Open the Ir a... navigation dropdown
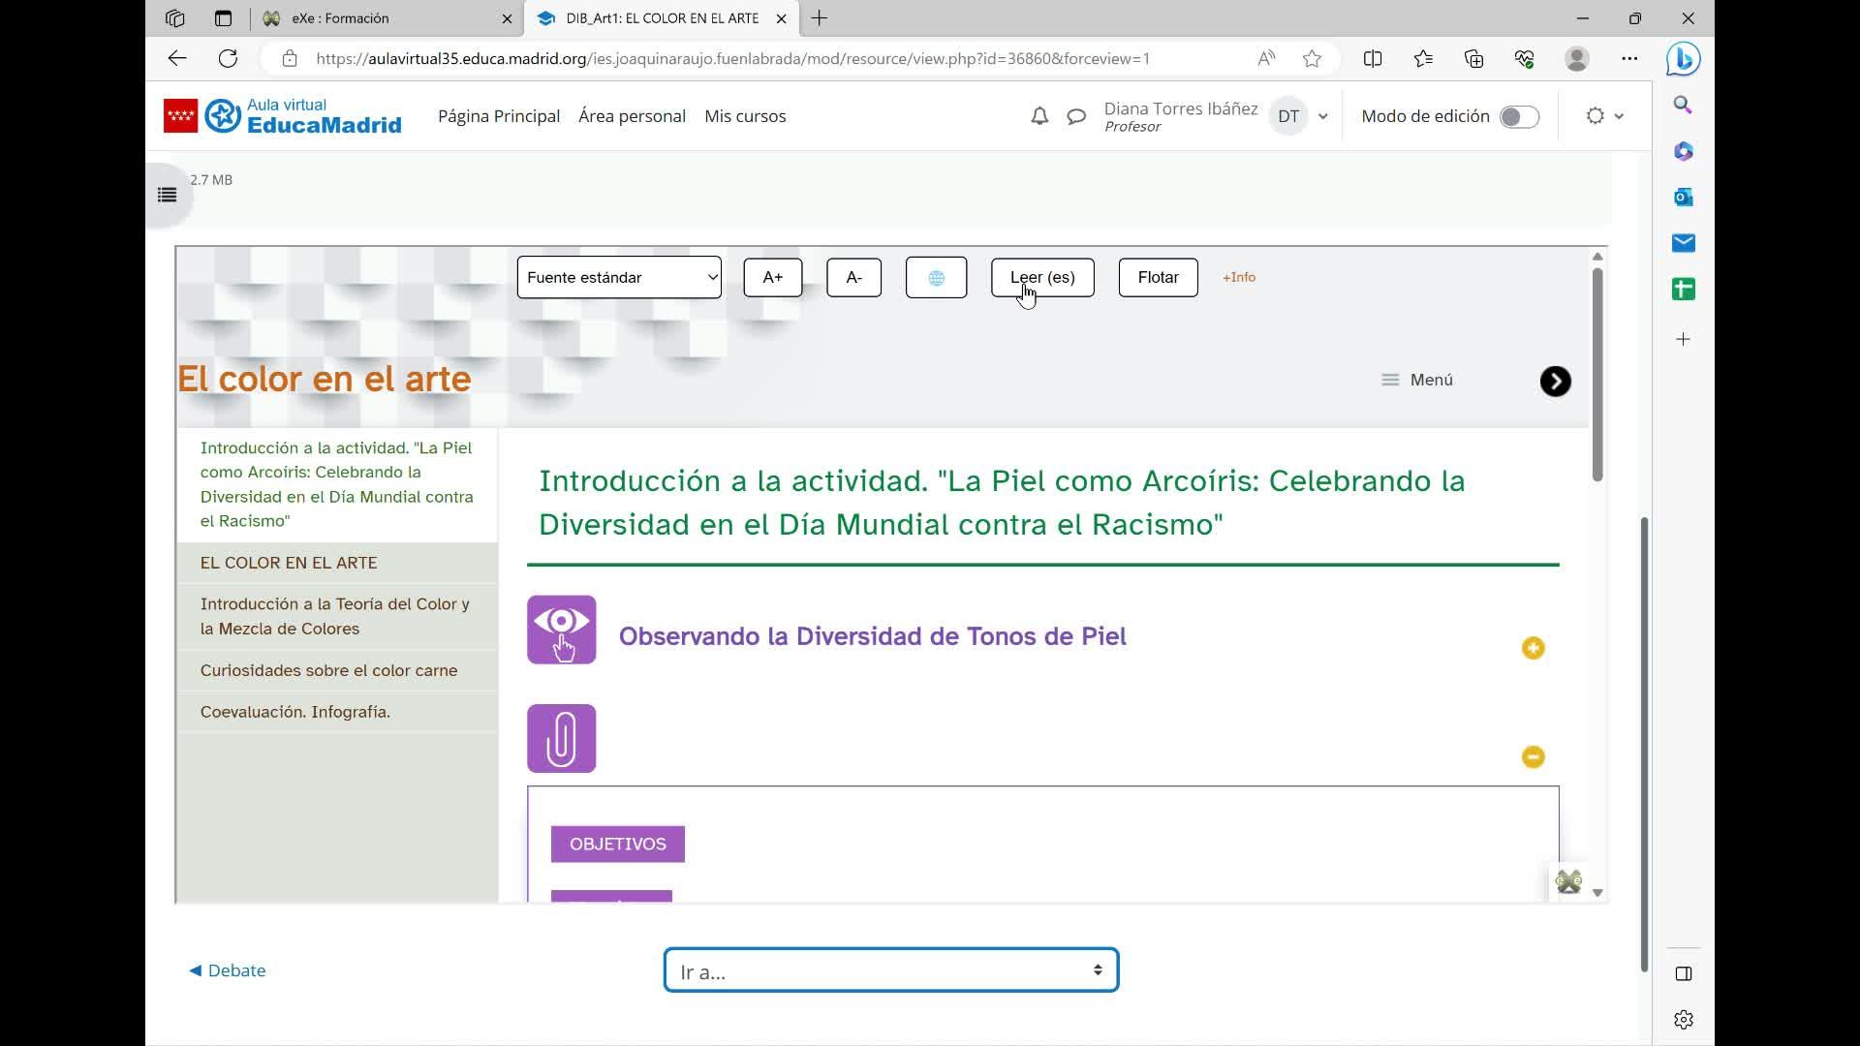 point(890,970)
